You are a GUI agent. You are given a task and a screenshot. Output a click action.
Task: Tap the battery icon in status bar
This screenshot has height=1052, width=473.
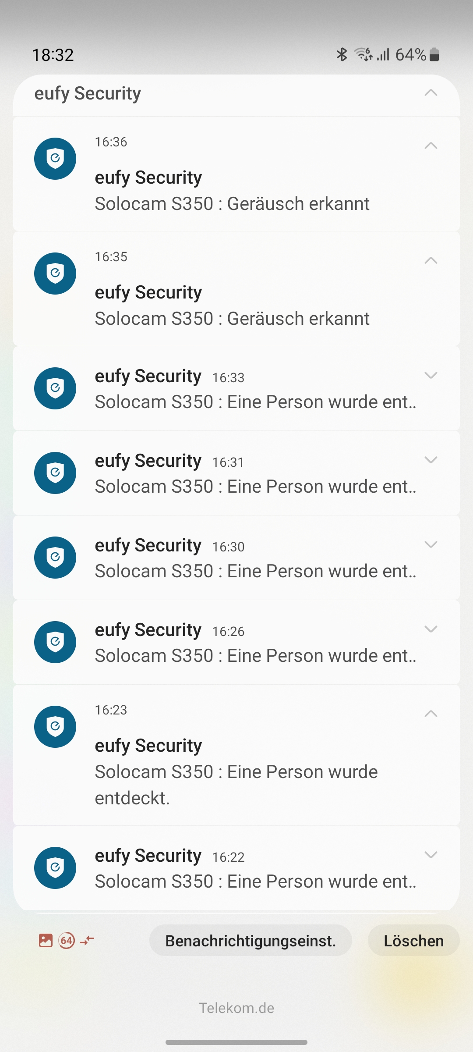[434, 55]
